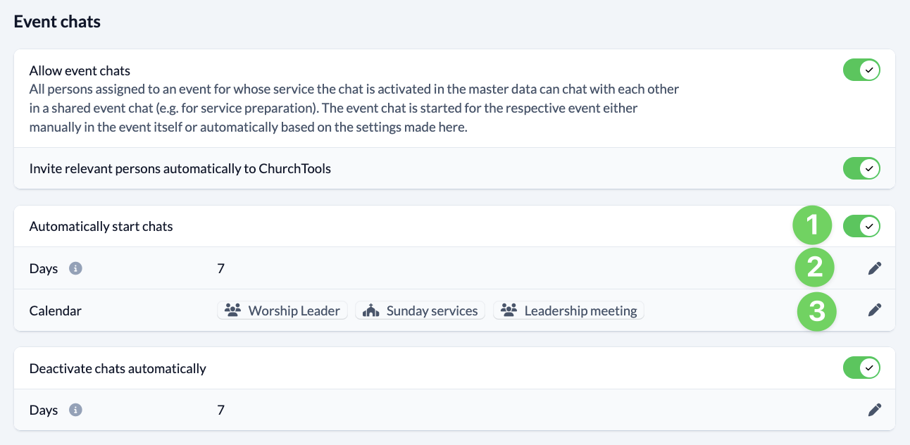Switch off Deactivate chats automatically
910x445 pixels.
861,368
